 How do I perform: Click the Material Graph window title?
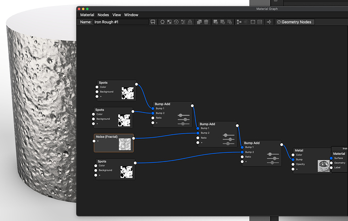click(x=267, y=9)
